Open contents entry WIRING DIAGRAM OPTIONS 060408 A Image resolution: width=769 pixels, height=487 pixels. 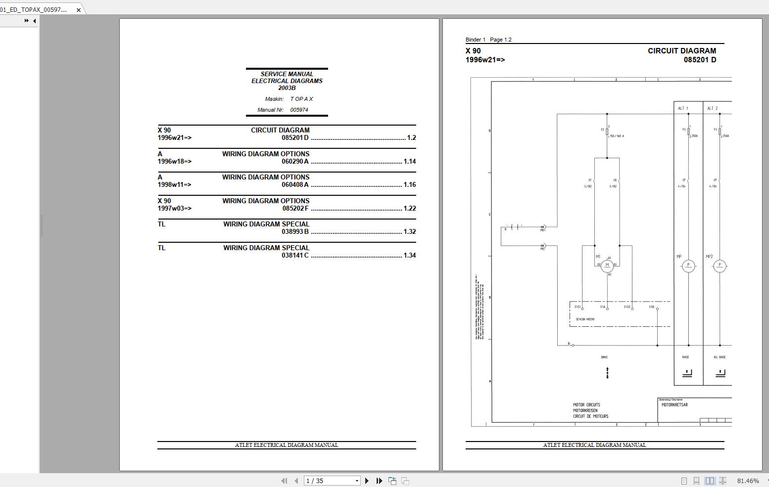pos(287,181)
